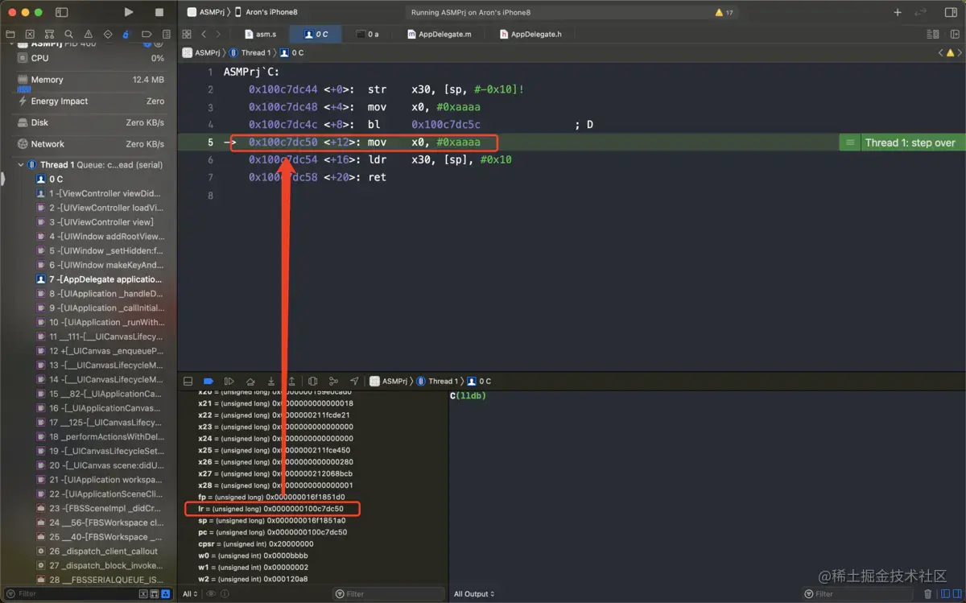Click Debug Memory Graph icon
Image resolution: width=966 pixels, height=603 pixels.
(333, 381)
